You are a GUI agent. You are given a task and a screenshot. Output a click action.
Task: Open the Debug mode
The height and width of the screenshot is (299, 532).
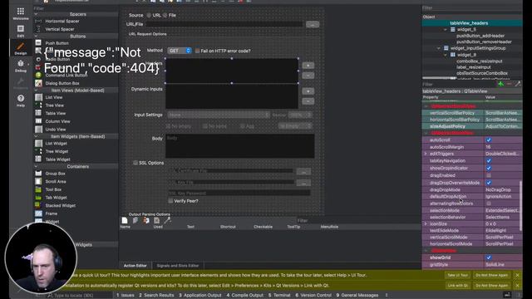[20, 66]
